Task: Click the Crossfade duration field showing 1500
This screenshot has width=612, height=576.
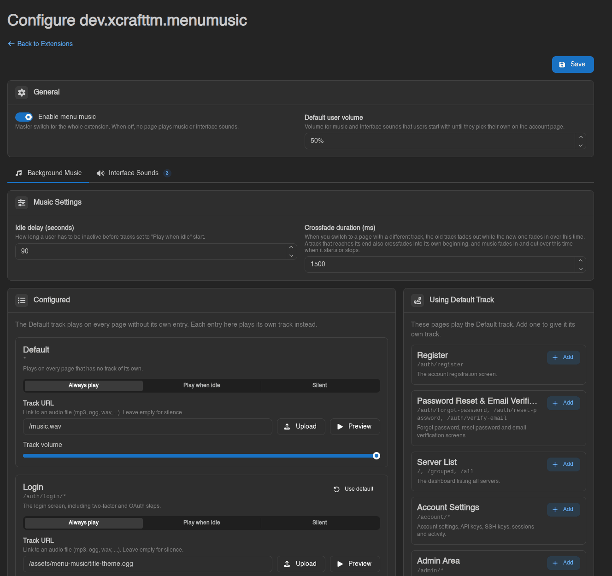Action: [x=440, y=264]
